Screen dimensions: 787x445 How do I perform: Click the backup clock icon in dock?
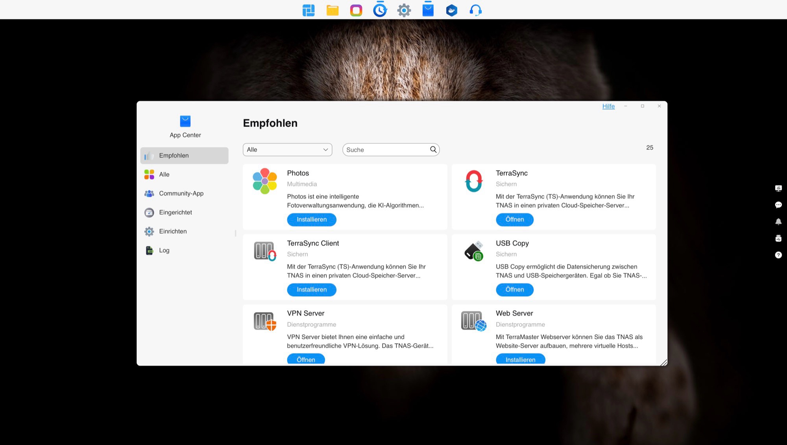(x=380, y=10)
